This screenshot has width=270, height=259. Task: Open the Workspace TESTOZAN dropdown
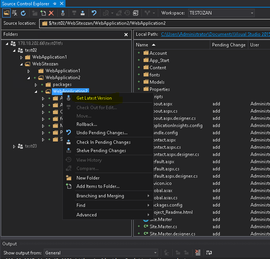252,13
